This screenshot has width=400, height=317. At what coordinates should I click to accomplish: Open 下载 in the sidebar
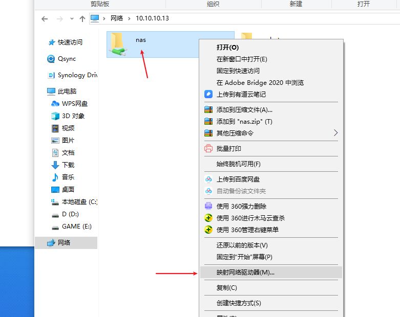click(68, 165)
